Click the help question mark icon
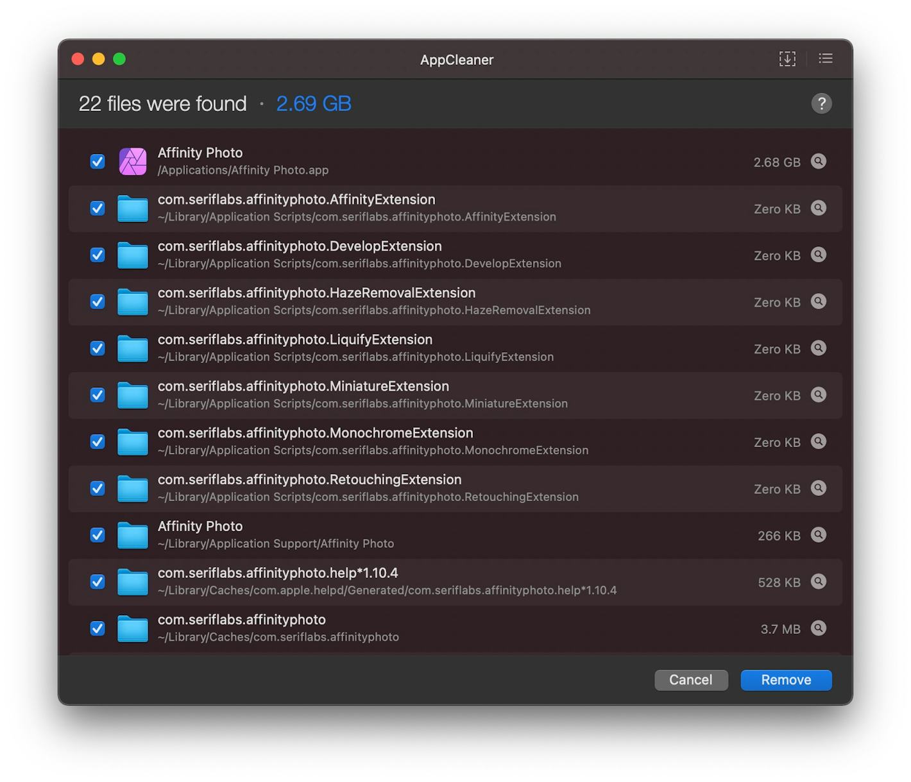 [822, 103]
